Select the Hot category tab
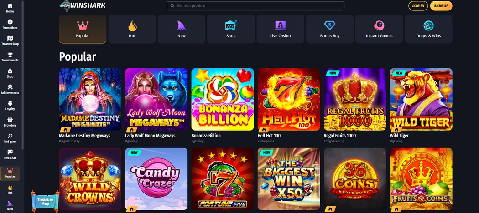The width and height of the screenshot is (479, 213). click(x=132, y=29)
